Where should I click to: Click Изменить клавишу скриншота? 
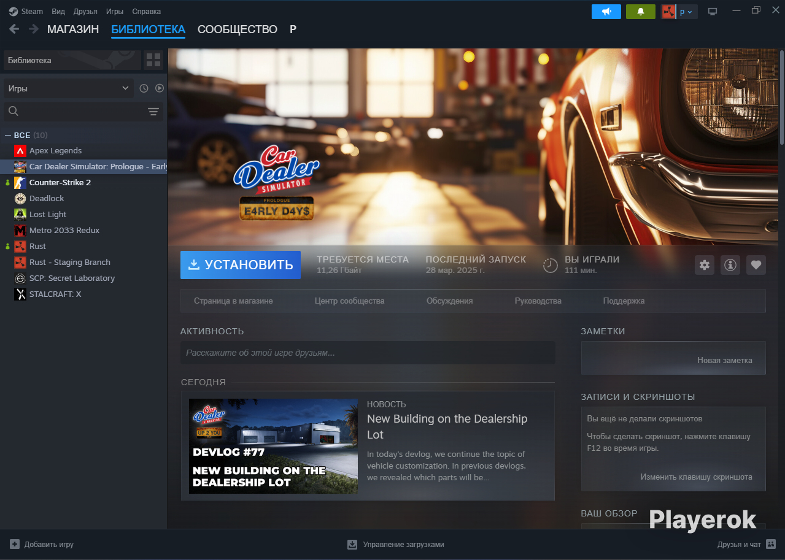click(x=696, y=477)
